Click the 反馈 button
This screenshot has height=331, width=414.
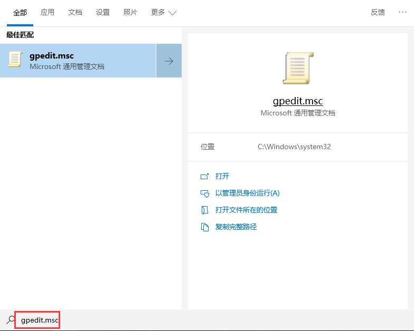[378, 13]
